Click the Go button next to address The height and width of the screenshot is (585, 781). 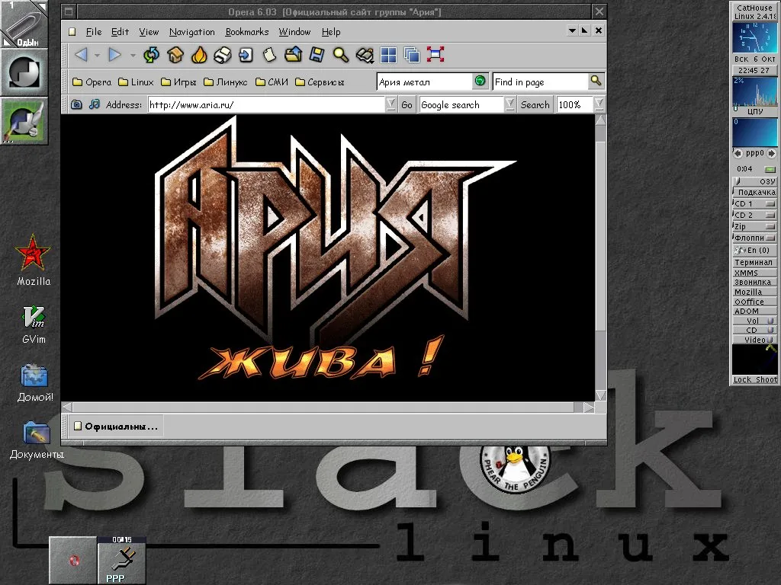click(407, 104)
